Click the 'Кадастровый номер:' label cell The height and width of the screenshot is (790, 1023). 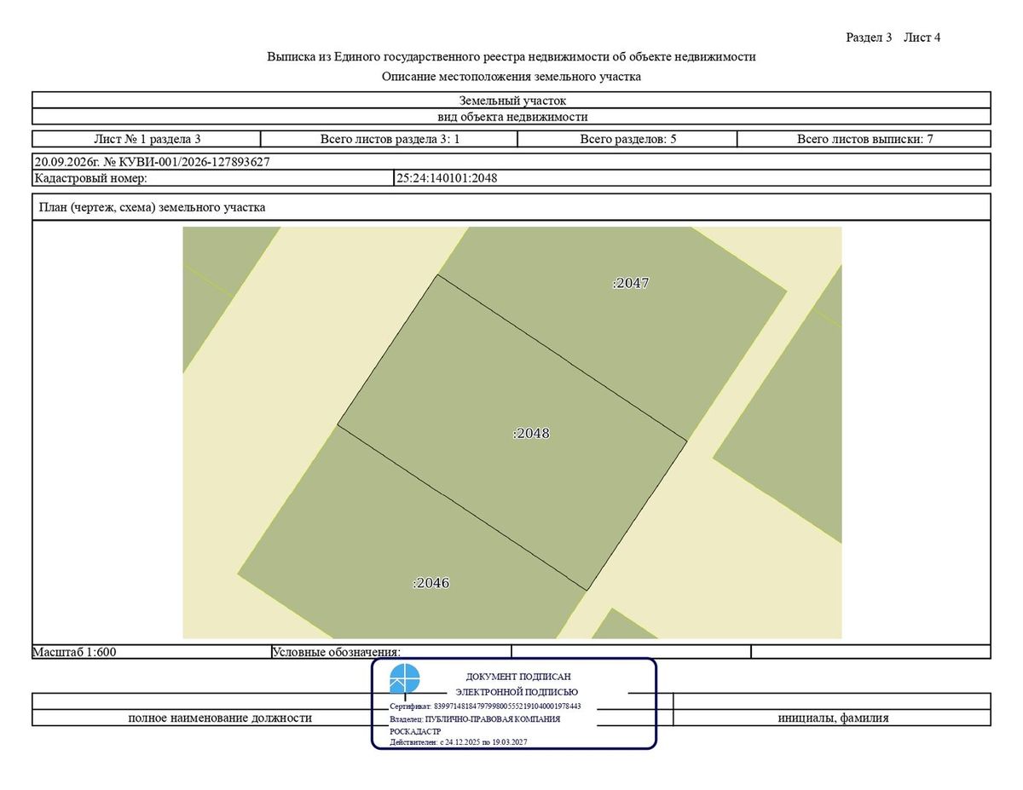point(213,178)
